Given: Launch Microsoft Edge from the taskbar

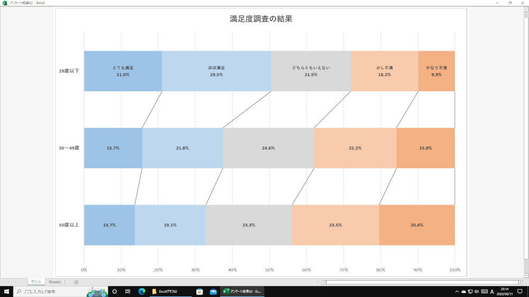Looking at the screenshot, I should (142, 291).
